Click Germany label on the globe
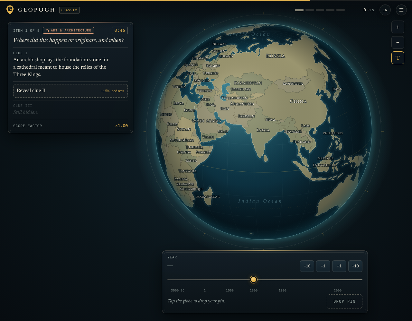Image resolution: width=412 pixels, height=321 pixels. (x=200, y=58)
